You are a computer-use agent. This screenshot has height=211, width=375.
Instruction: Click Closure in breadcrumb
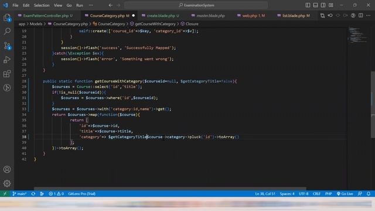[190, 24]
